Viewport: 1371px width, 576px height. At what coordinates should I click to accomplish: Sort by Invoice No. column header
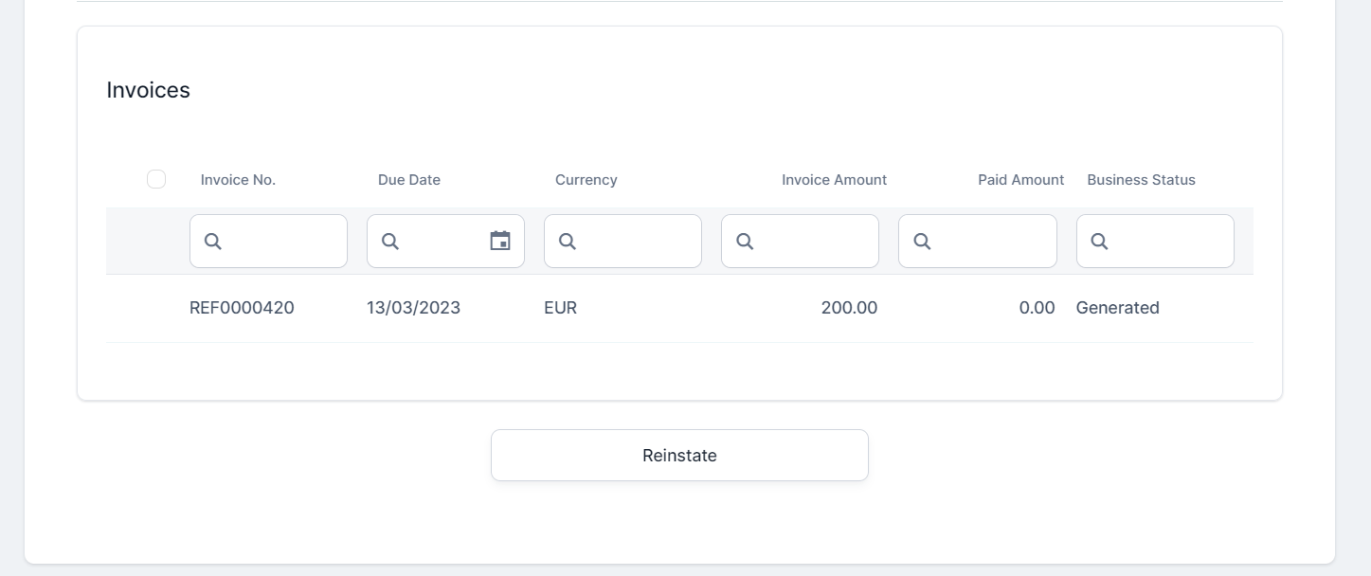(238, 180)
